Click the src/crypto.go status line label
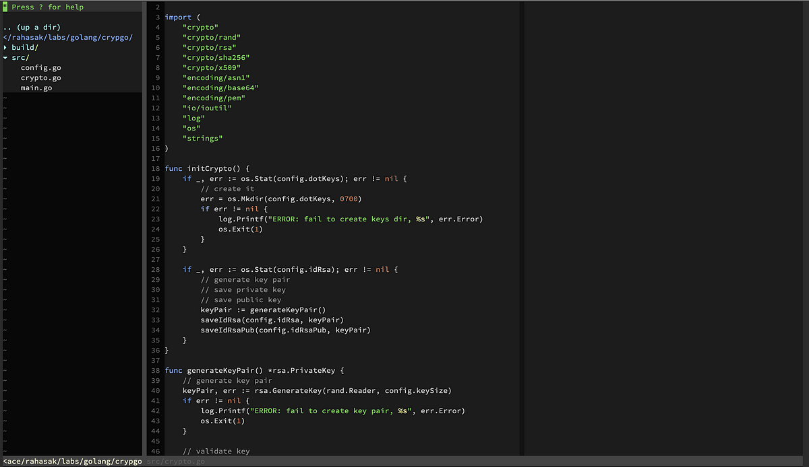The height and width of the screenshot is (467, 809). (x=176, y=462)
